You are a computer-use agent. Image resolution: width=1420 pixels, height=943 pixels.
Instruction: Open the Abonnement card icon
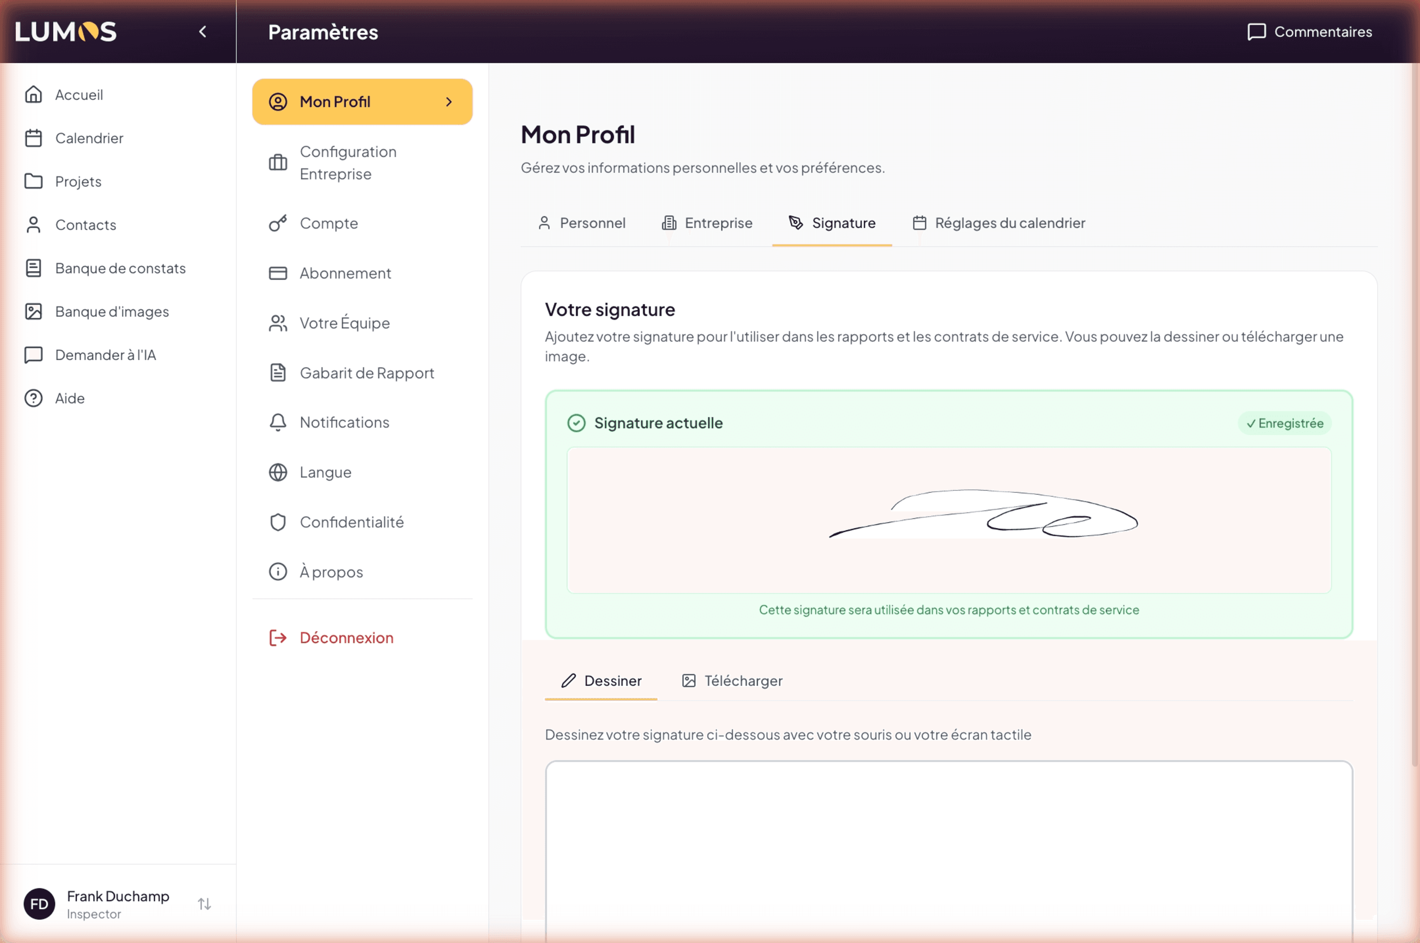point(278,273)
